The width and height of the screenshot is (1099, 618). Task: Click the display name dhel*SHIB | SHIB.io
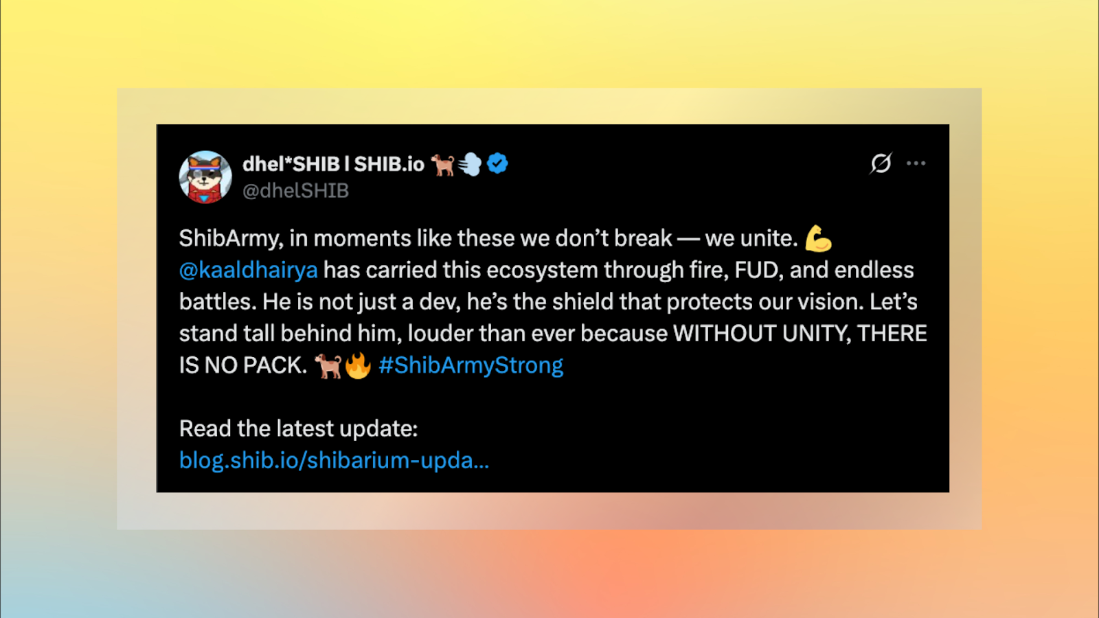333,164
